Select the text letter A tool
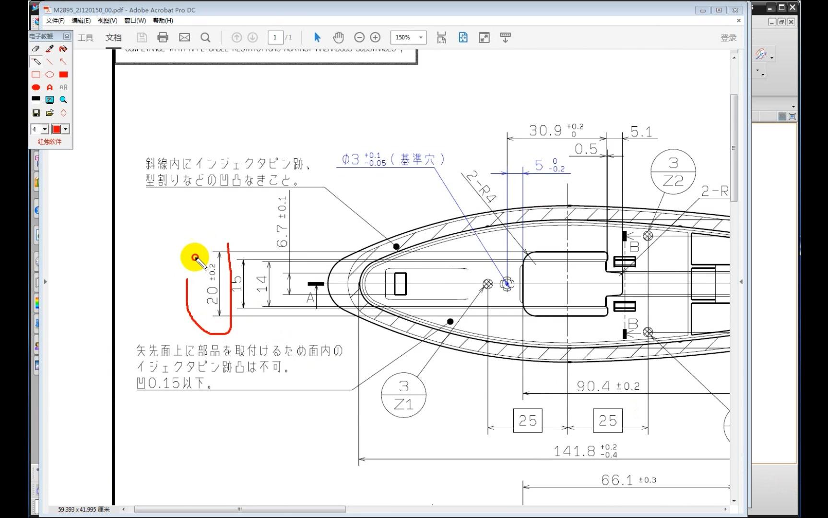This screenshot has height=518, width=828. pyautogui.click(x=49, y=87)
